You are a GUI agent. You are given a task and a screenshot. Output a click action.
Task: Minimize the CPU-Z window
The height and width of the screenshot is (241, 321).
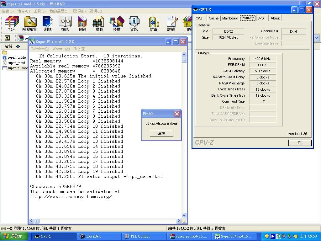point(294,10)
